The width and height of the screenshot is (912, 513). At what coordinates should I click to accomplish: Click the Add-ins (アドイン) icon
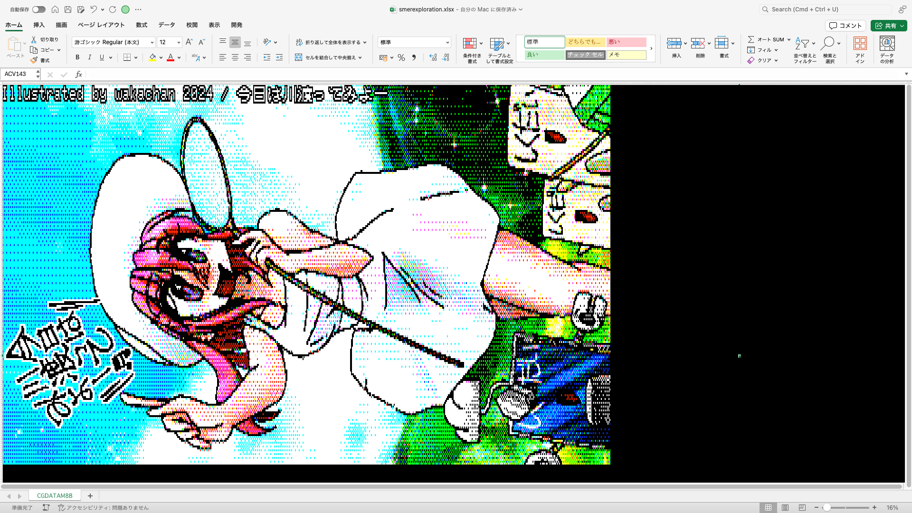pos(860,43)
